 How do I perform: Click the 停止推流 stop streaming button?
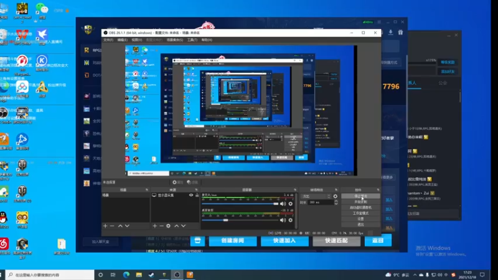pyautogui.click(x=360, y=196)
